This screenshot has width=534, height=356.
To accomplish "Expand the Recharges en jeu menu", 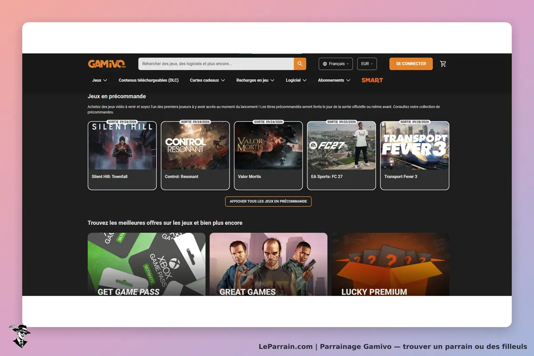I will (x=255, y=80).
